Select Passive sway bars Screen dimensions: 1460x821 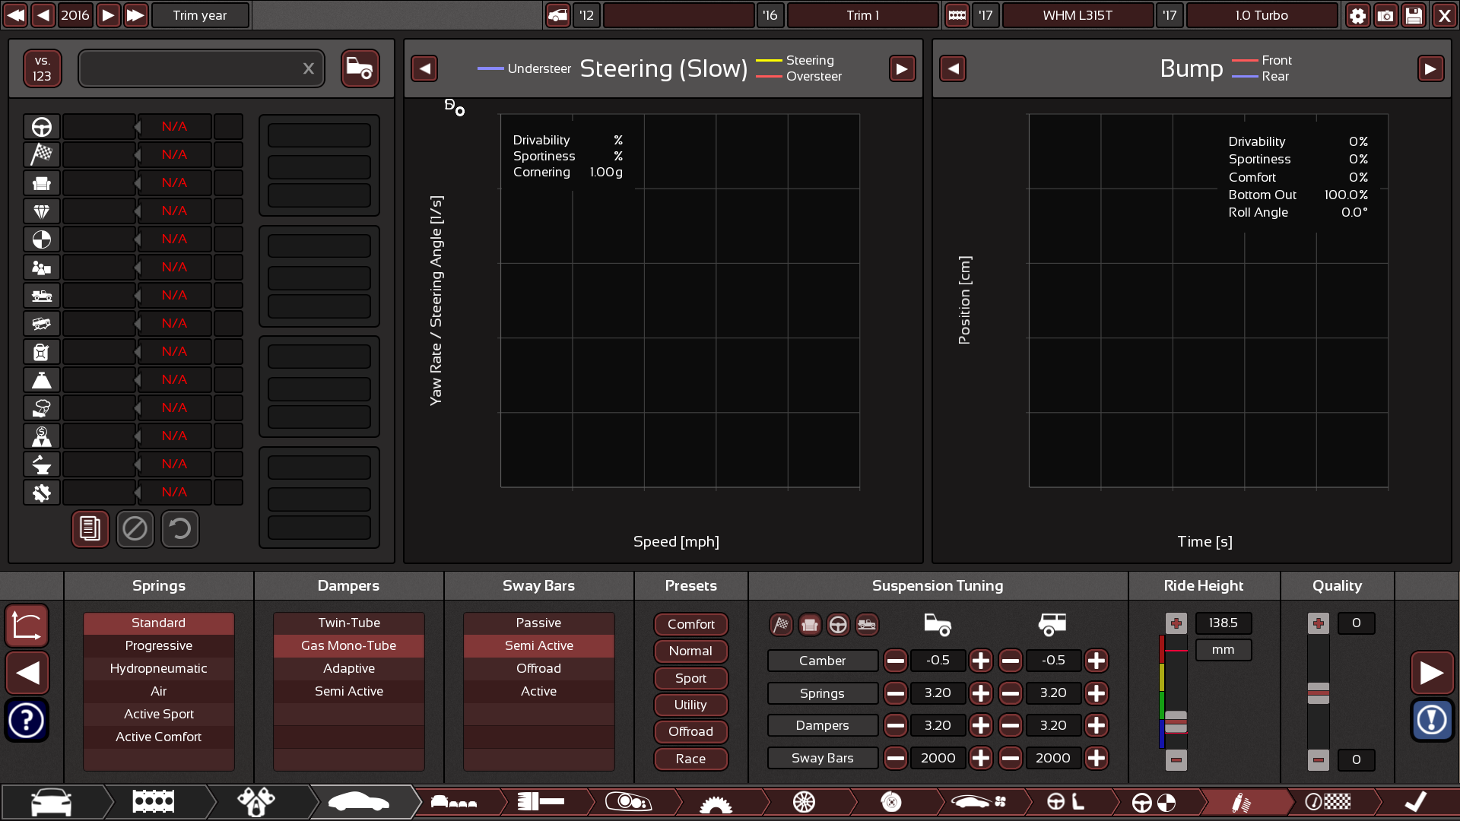point(538,623)
